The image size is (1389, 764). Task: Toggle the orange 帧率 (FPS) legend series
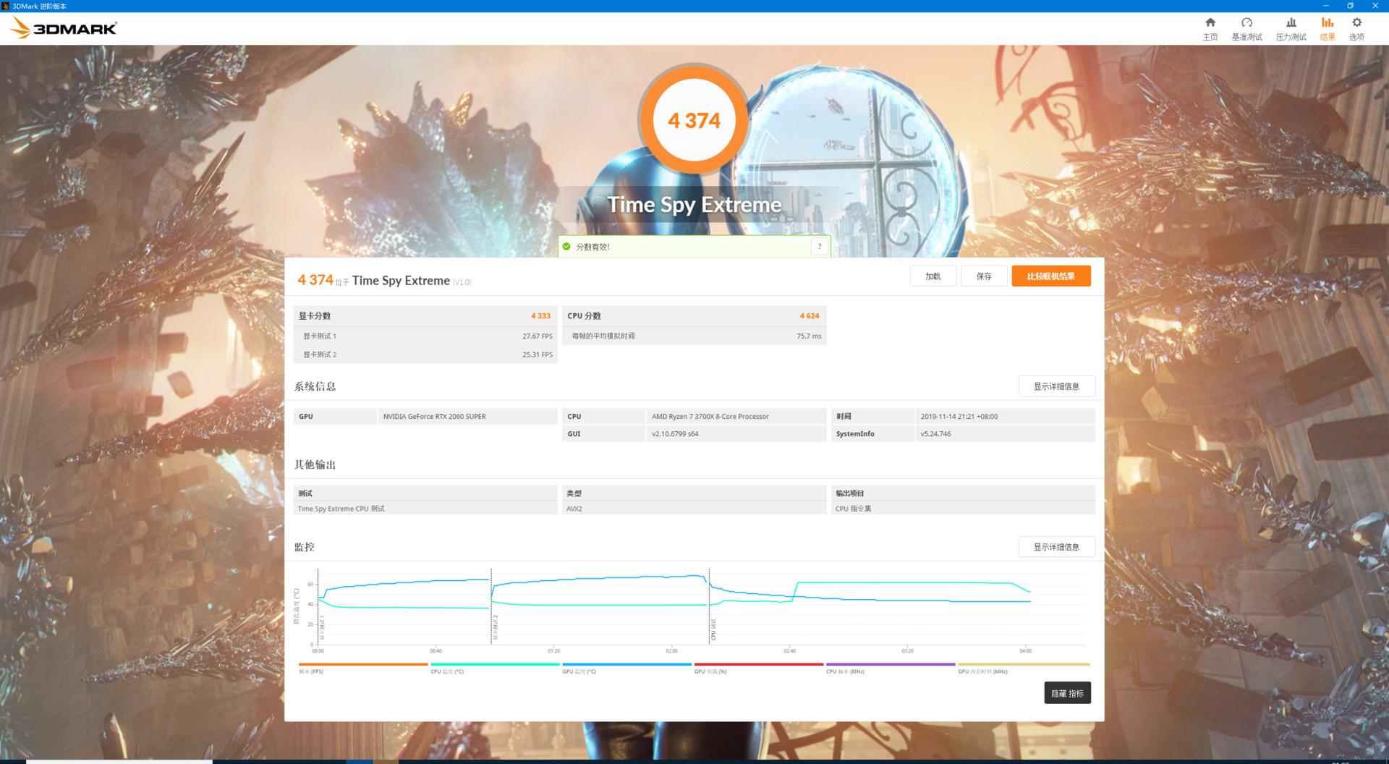(x=363, y=668)
